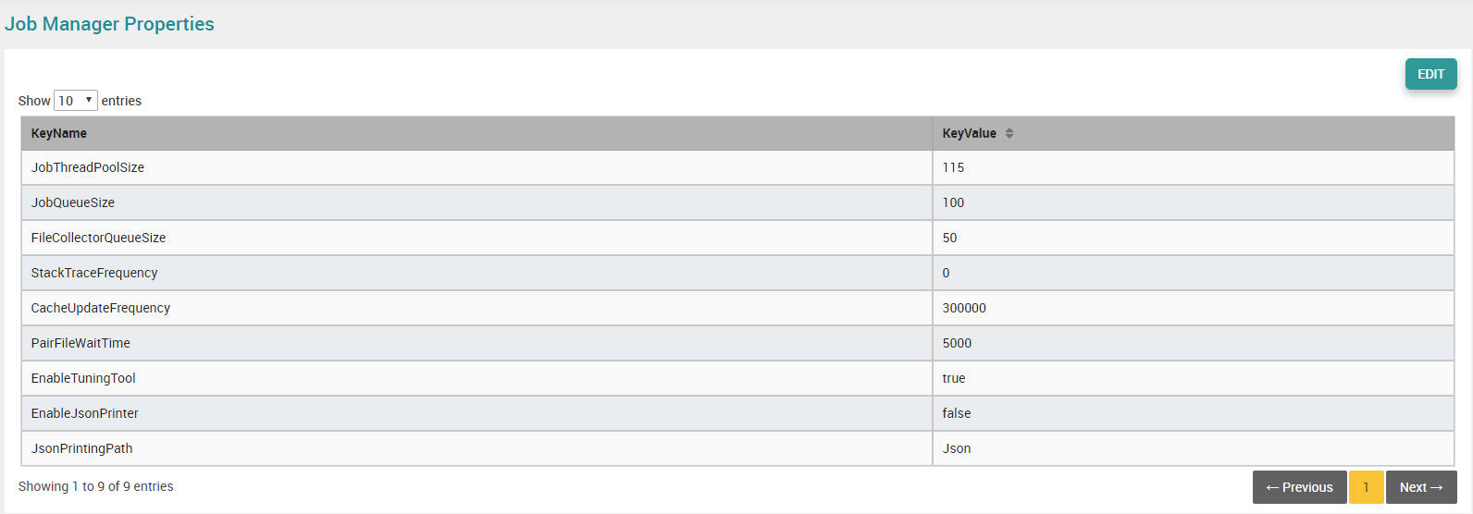Select the JobQueueSize row
1473x514 pixels.
pos(73,202)
